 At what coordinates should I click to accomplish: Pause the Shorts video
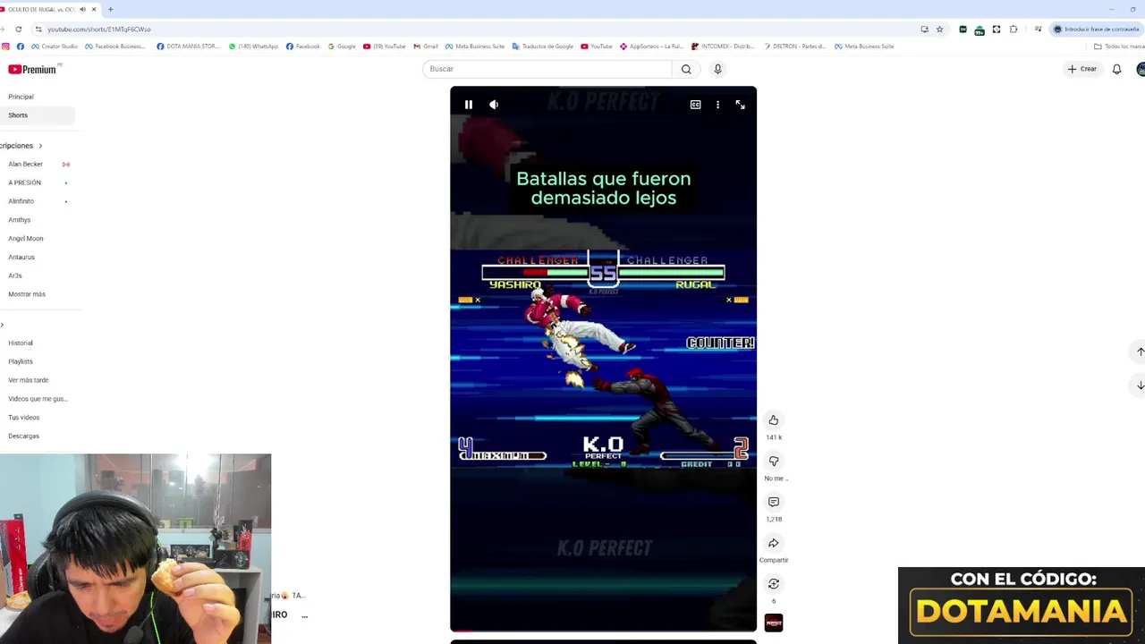(x=468, y=105)
